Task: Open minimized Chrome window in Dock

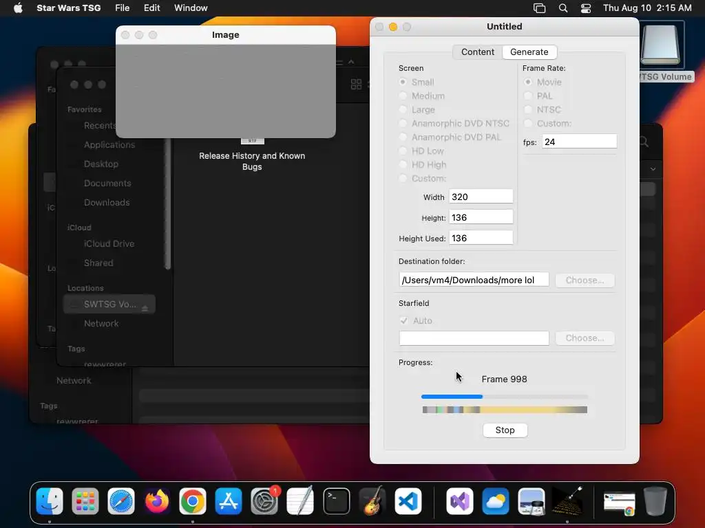Action: coord(619,503)
